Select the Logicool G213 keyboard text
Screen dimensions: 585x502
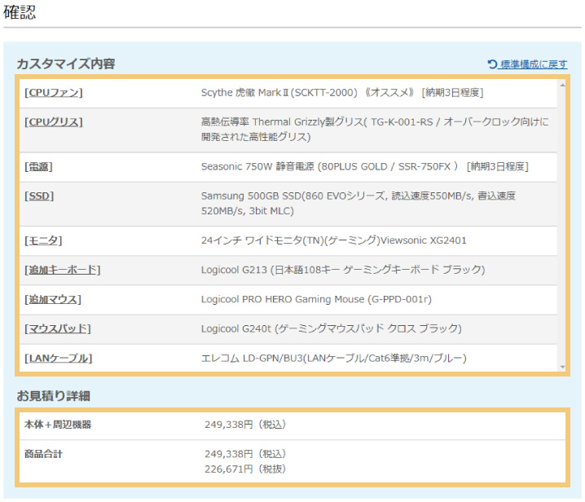tap(343, 270)
